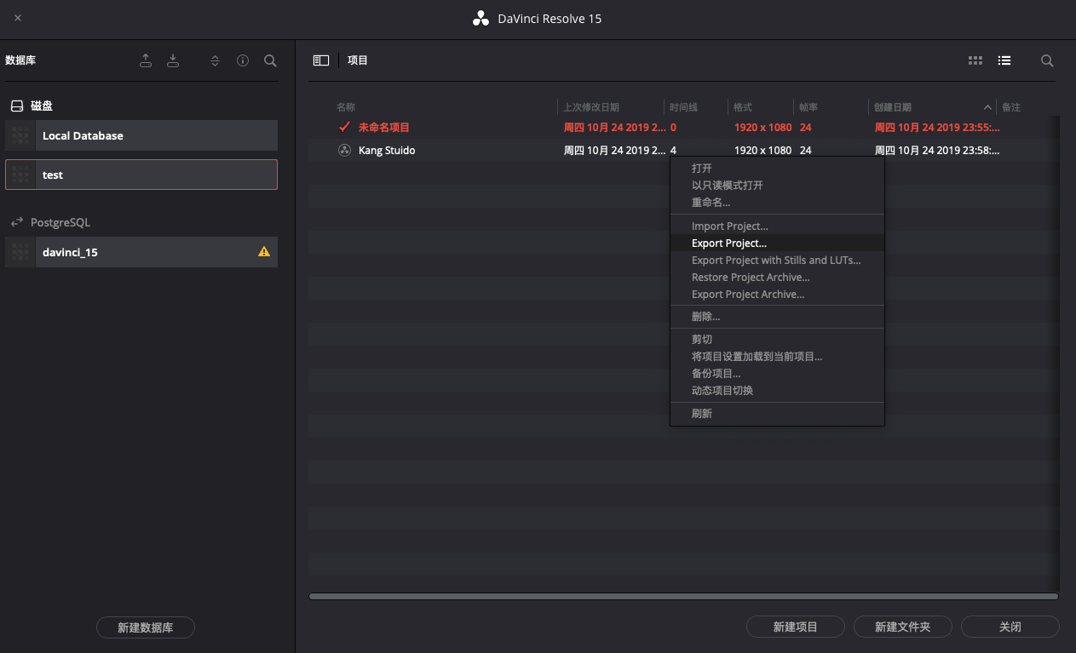Sort by 名称 column header
This screenshot has width=1076, height=653.
coord(346,107)
